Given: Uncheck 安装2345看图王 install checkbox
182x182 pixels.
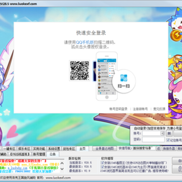Looking at the screenshot, I should (x=102, y=162).
